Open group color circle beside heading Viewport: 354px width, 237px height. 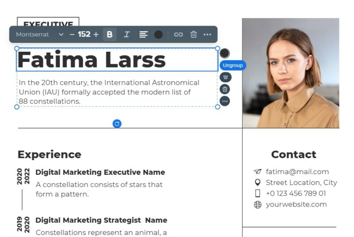(225, 53)
